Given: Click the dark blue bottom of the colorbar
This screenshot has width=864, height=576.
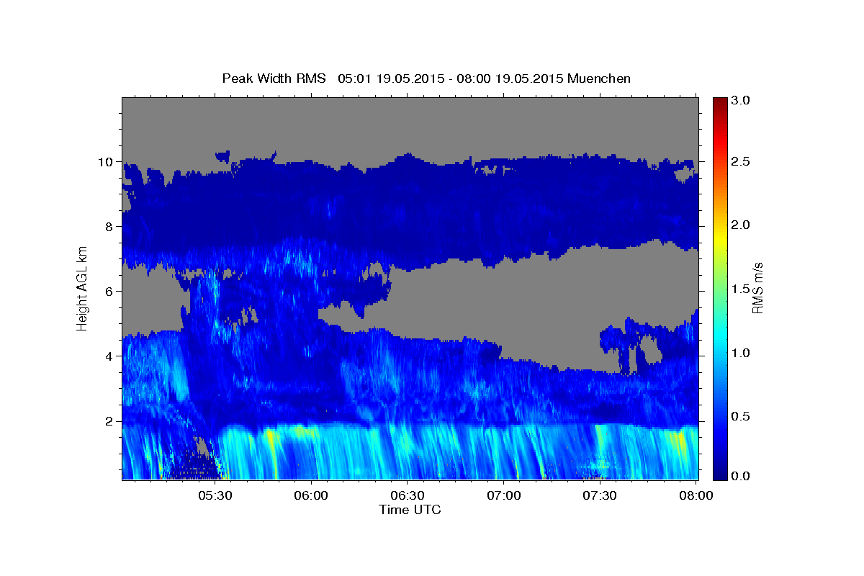Looking at the screenshot, I should coord(719,474).
